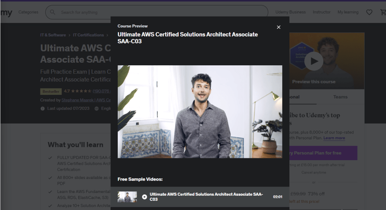Click 'Try Personal Plan for free' button
This screenshot has height=210, width=386.
[x=323, y=153]
